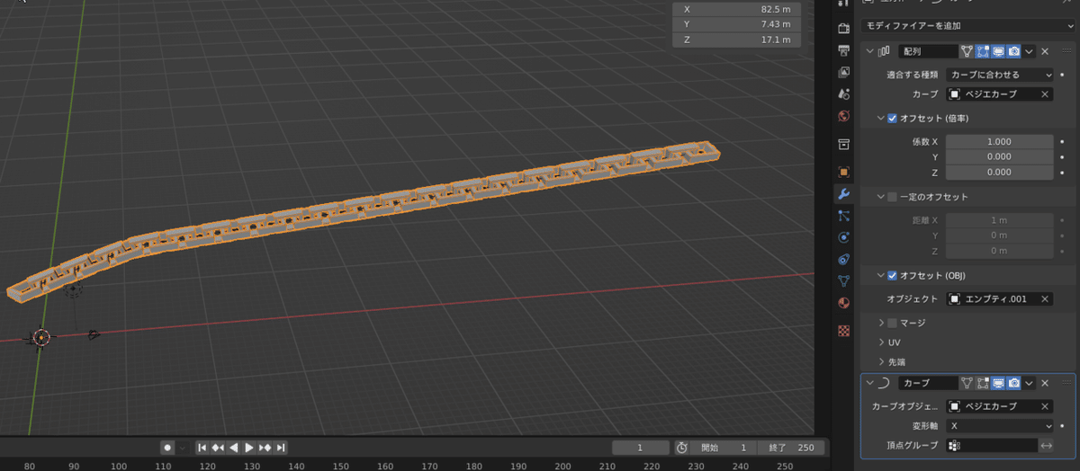Open 適合する種類 fit type dropdown
Image resolution: width=1080 pixels, height=471 pixels.
pyautogui.click(x=999, y=75)
